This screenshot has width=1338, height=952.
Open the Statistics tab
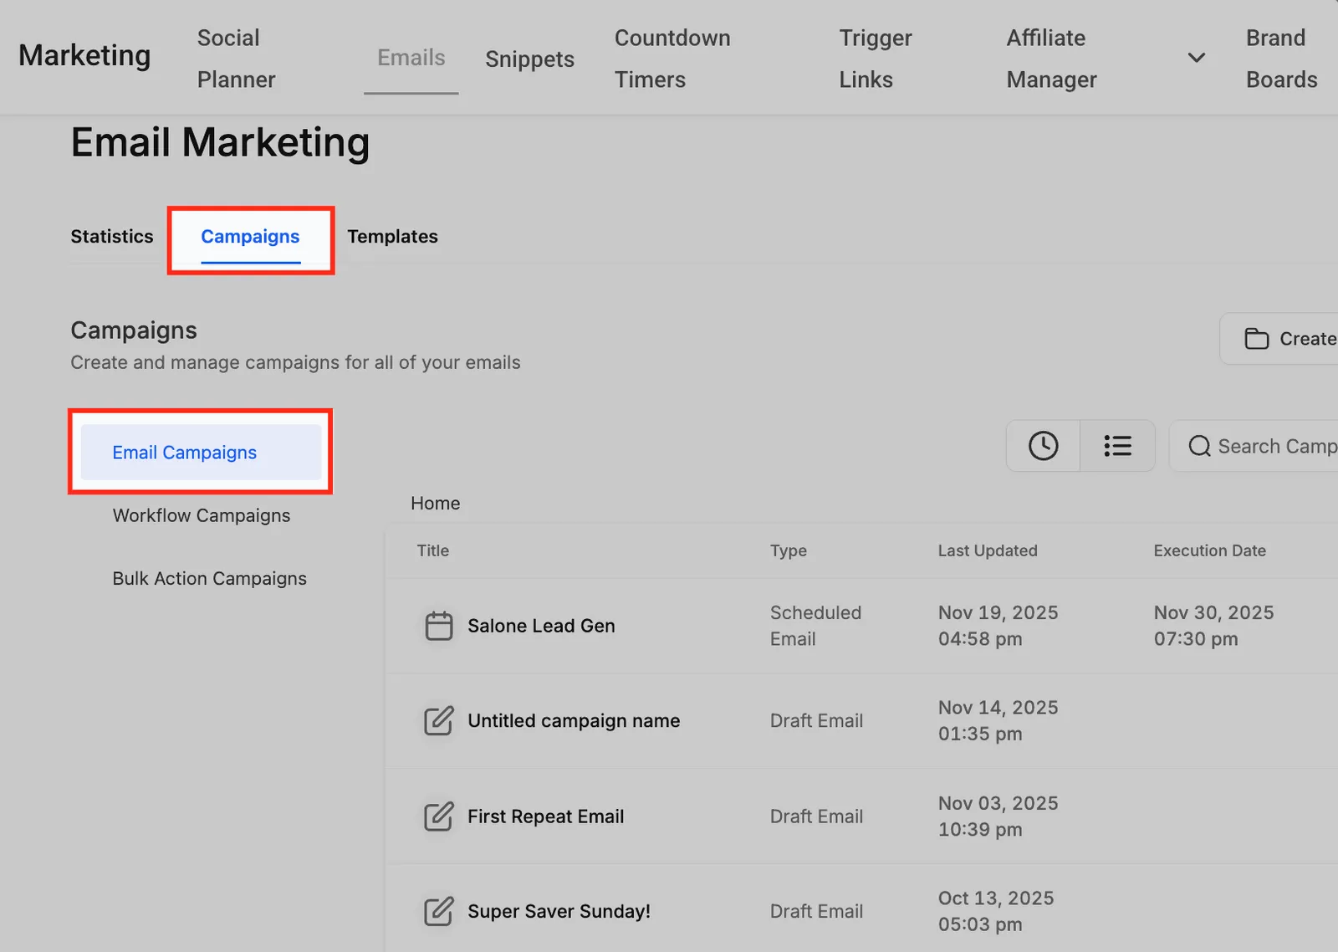(112, 237)
